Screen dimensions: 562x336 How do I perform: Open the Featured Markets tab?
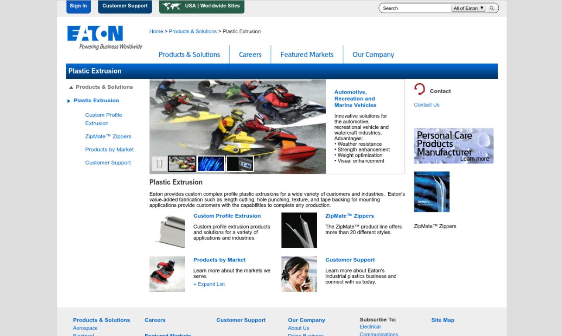307,54
